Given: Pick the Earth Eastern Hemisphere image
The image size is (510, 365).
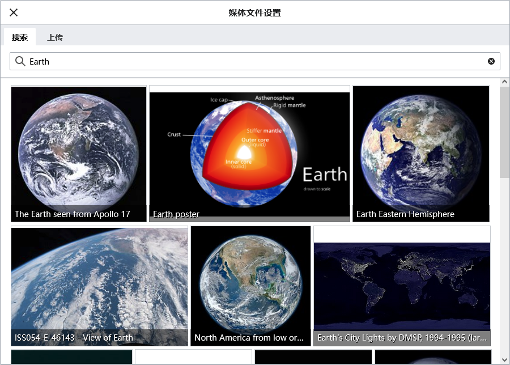Looking at the screenshot, I should point(421,153).
